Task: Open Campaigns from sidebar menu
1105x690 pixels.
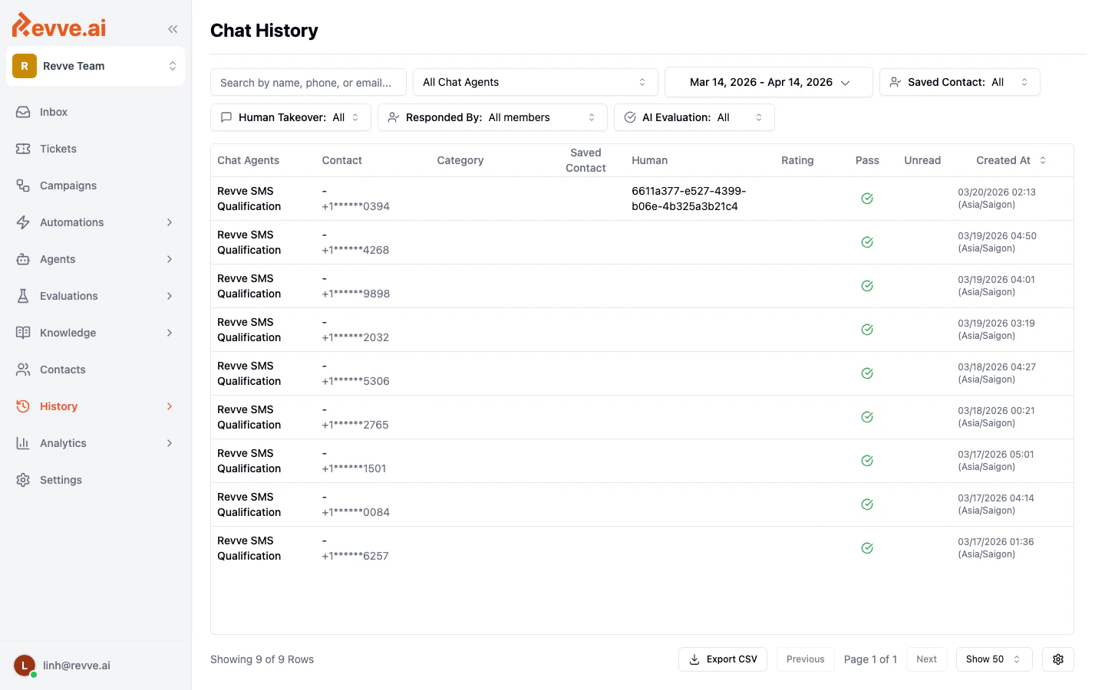Action: 95,186
